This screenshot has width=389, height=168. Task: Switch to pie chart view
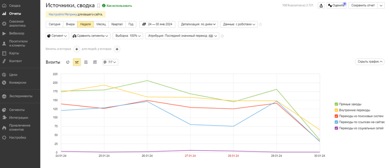pos(68,62)
